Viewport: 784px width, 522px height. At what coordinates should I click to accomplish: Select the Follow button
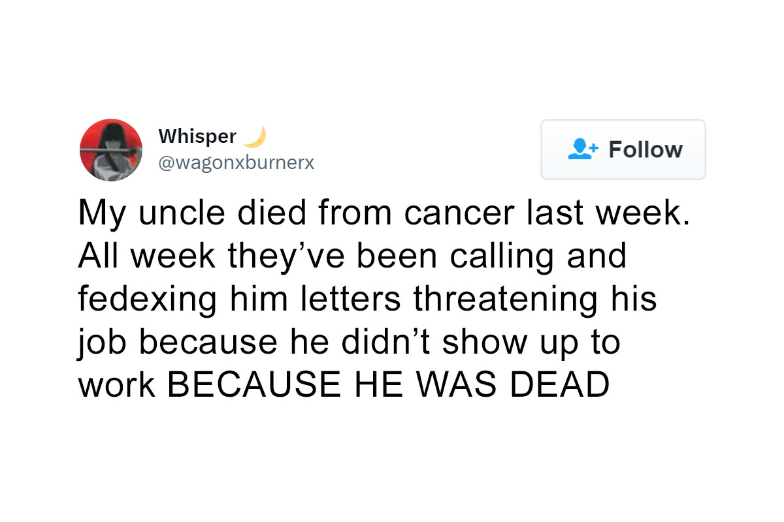[x=623, y=149]
